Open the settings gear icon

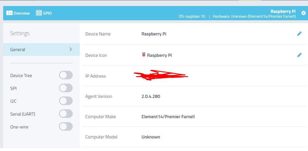[x=303, y=13]
